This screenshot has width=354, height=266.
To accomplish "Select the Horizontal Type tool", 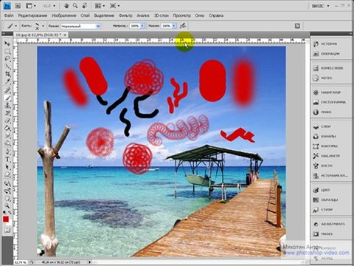I will tap(7, 160).
